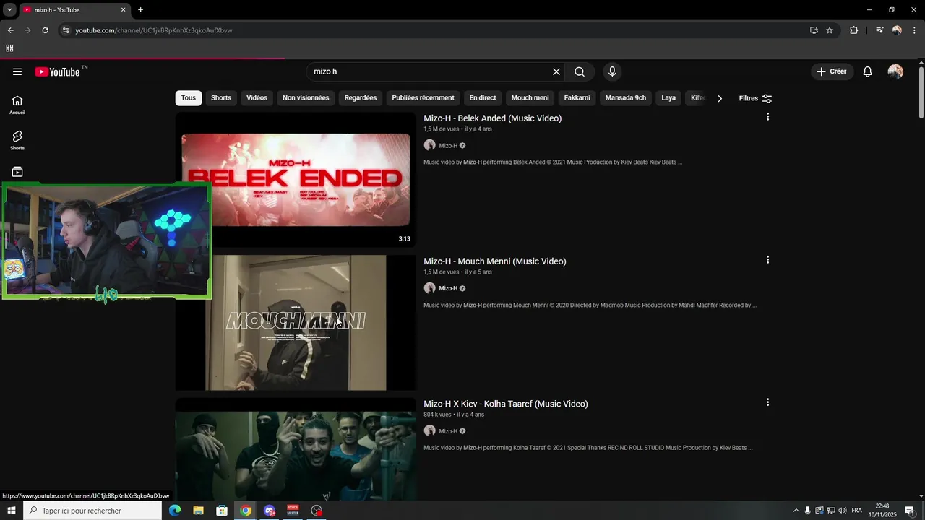Image resolution: width=925 pixels, height=520 pixels.
Task: Open Mizo-H X Kiev - Kolha Taaref title
Action: click(506, 404)
